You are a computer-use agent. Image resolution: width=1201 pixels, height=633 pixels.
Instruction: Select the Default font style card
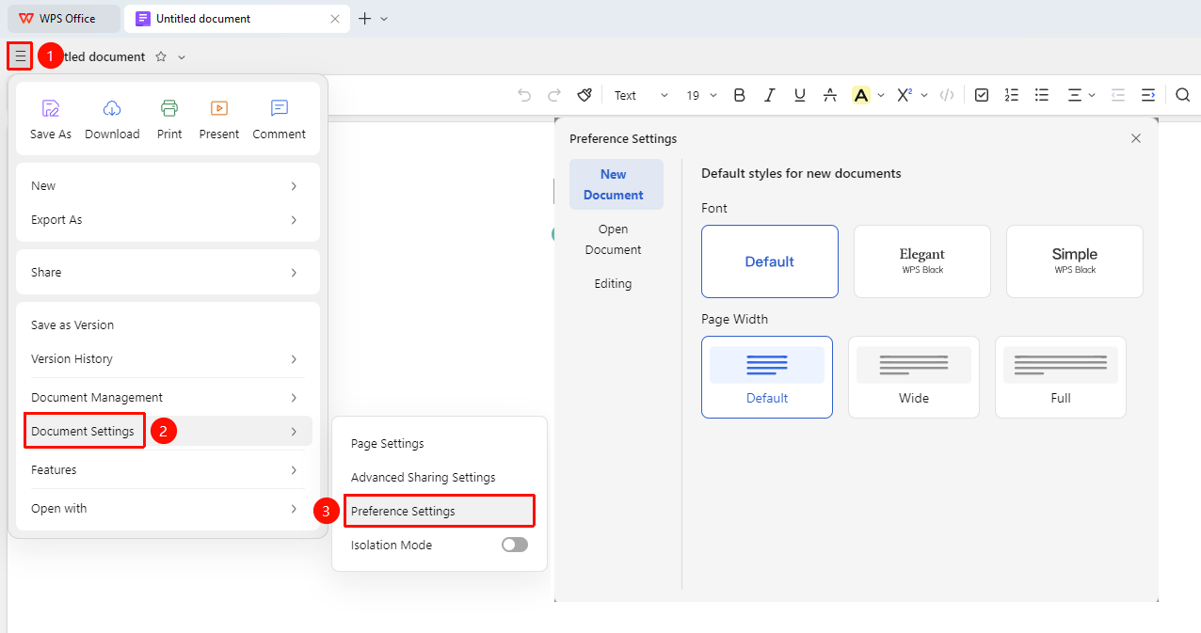[770, 261]
